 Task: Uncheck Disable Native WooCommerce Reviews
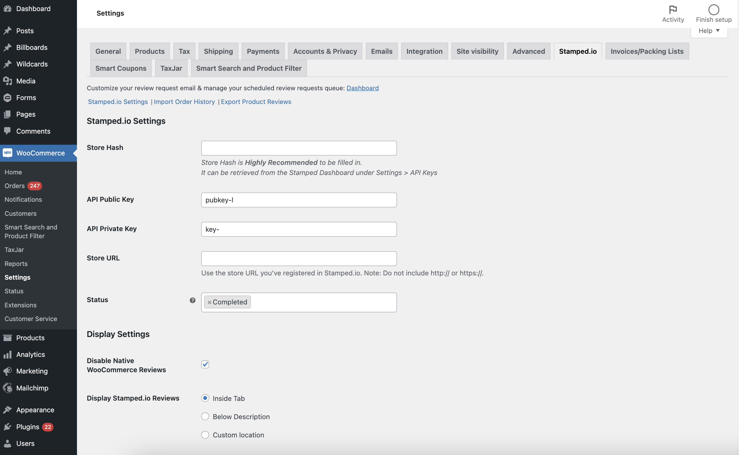(205, 364)
